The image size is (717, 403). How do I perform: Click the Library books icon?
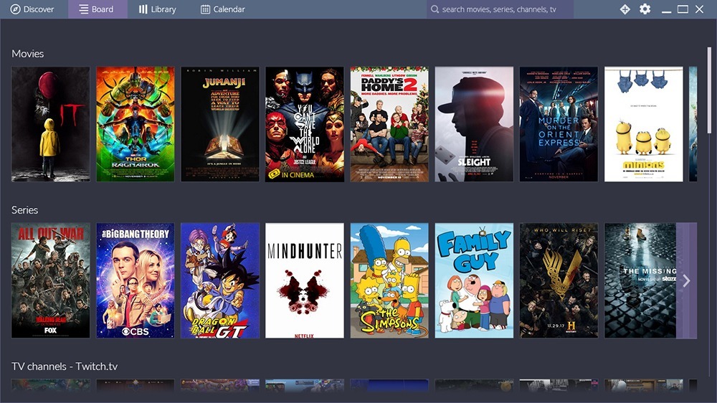click(x=143, y=9)
